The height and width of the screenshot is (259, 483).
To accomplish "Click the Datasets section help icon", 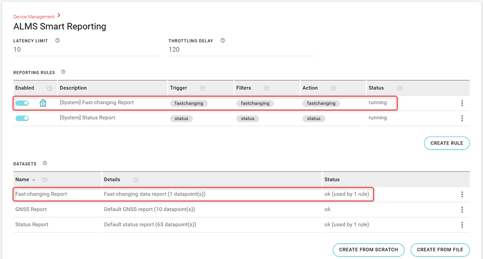I will pos(45,163).
